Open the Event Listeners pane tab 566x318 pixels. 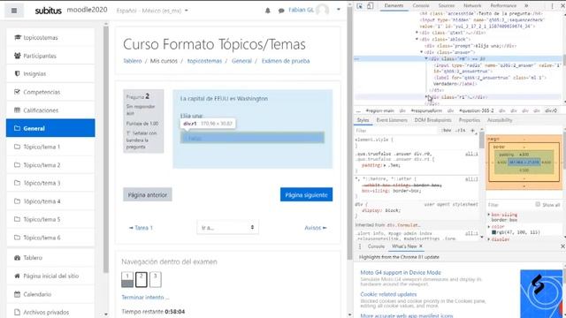(x=392, y=120)
